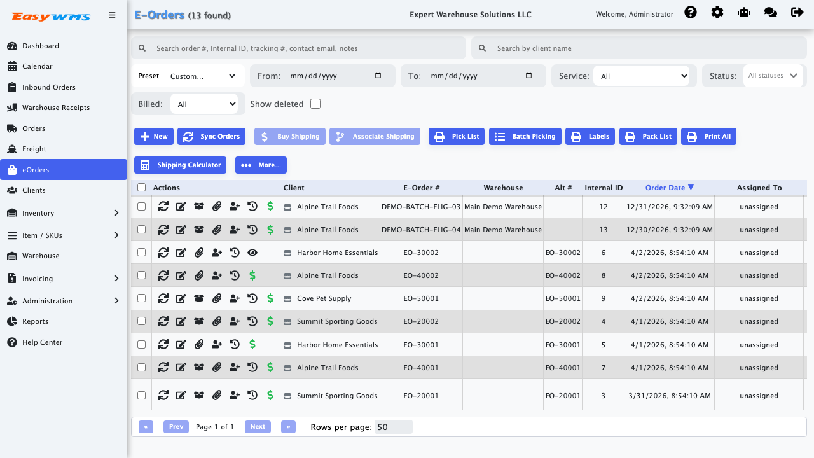814x458 pixels.
Task: Click the Pick List button
Action: (x=457, y=136)
